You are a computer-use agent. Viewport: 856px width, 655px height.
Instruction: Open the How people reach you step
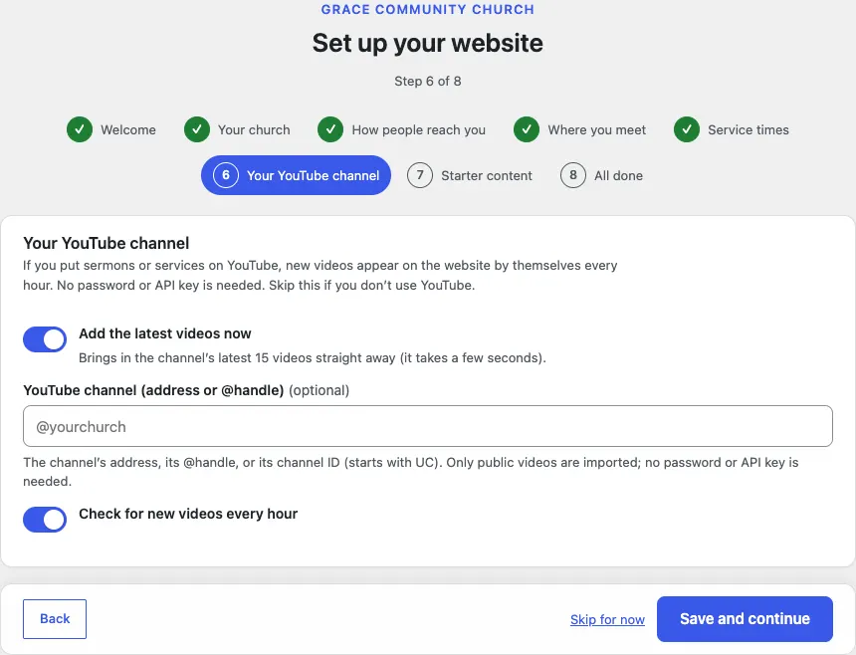419,130
